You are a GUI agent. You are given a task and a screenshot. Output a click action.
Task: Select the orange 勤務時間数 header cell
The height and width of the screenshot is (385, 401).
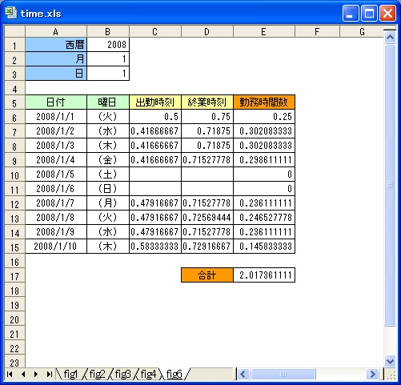point(264,102)
